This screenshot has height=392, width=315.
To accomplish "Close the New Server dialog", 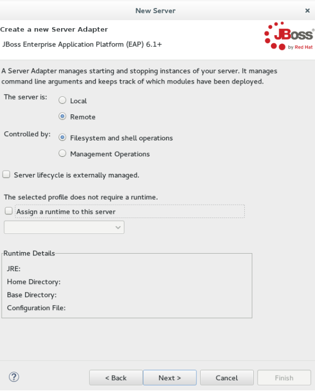I will [x=307, y=11].
